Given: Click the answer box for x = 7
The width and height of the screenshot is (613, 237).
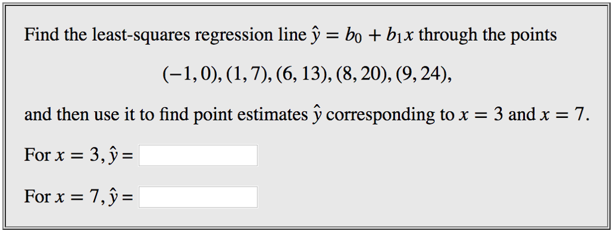Looking at the screenshot, I should (198, 197).
